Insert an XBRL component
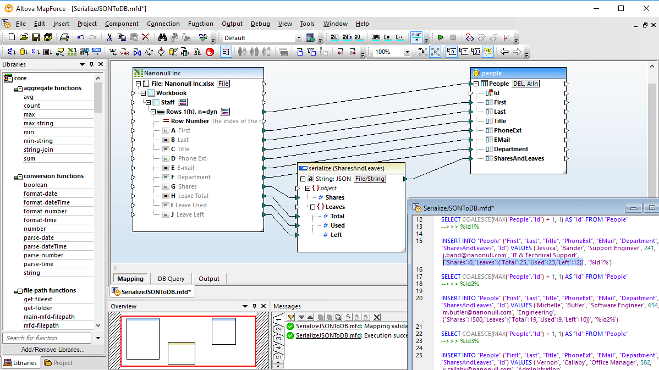Screen dimensions: 659x370 coord(84,52)
